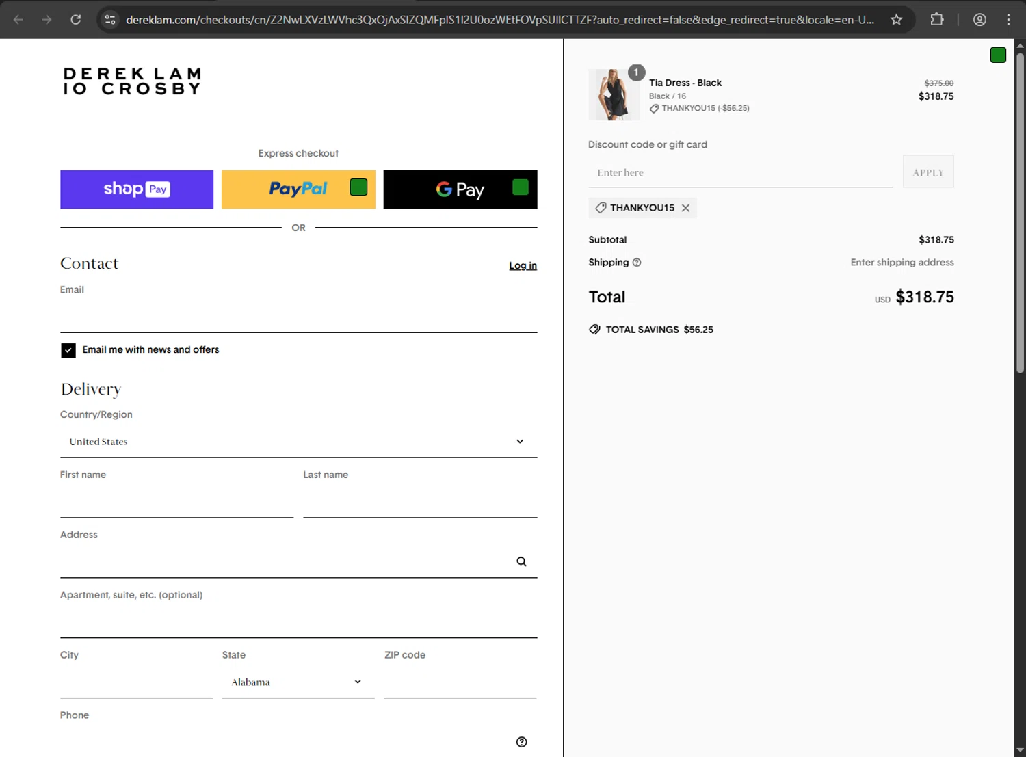Click the Shipping info question icon
Image resolution: width=1026 pixels, height=757 pixels.
(x=637, y=263)
